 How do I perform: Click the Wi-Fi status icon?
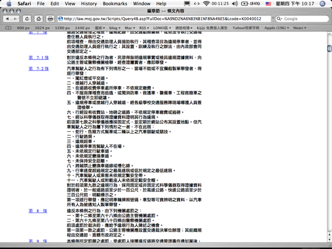206,4
